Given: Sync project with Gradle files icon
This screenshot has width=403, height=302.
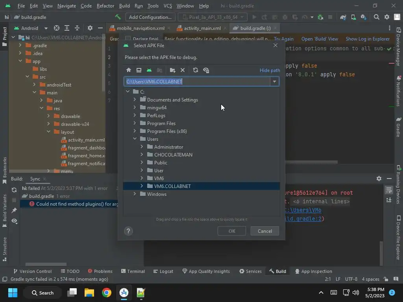Looking at the screenshot, I should 343,17.
